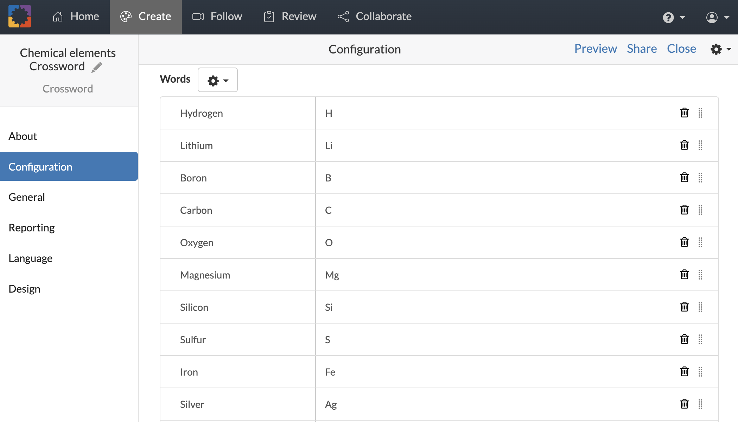738x422 pixels.
Task: Click the drag handle next to Lithium
Action: click(700, 145)
